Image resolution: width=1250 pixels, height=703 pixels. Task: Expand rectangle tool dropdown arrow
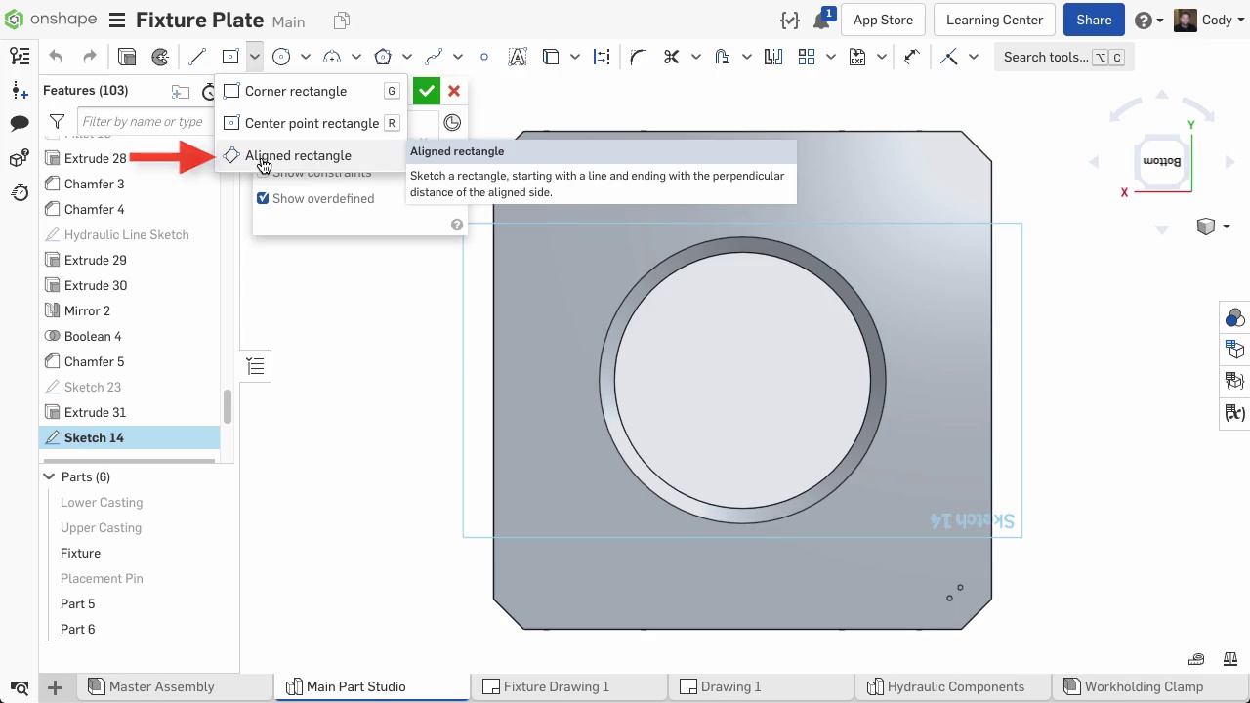(254, 57)
